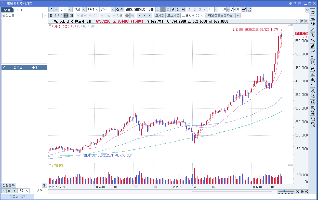Click the grid layout icon

coord(51,15)
